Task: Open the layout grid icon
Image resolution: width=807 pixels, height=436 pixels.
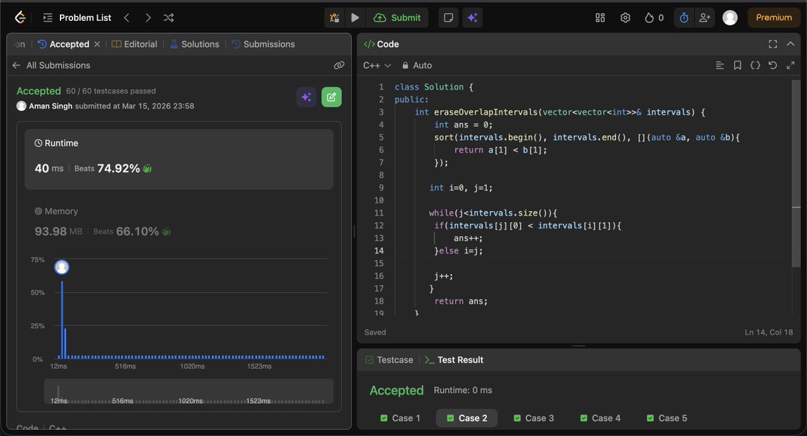Action: pos(601,17)
